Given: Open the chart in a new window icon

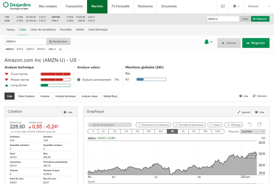Looking at the screenshot, I should (x=259, y=125).
